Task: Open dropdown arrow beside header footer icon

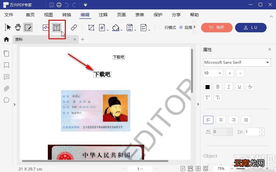Action: (135, 30)
